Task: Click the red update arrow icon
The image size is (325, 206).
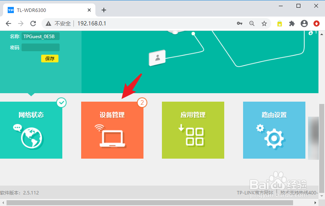Action: tap(316, 23)
